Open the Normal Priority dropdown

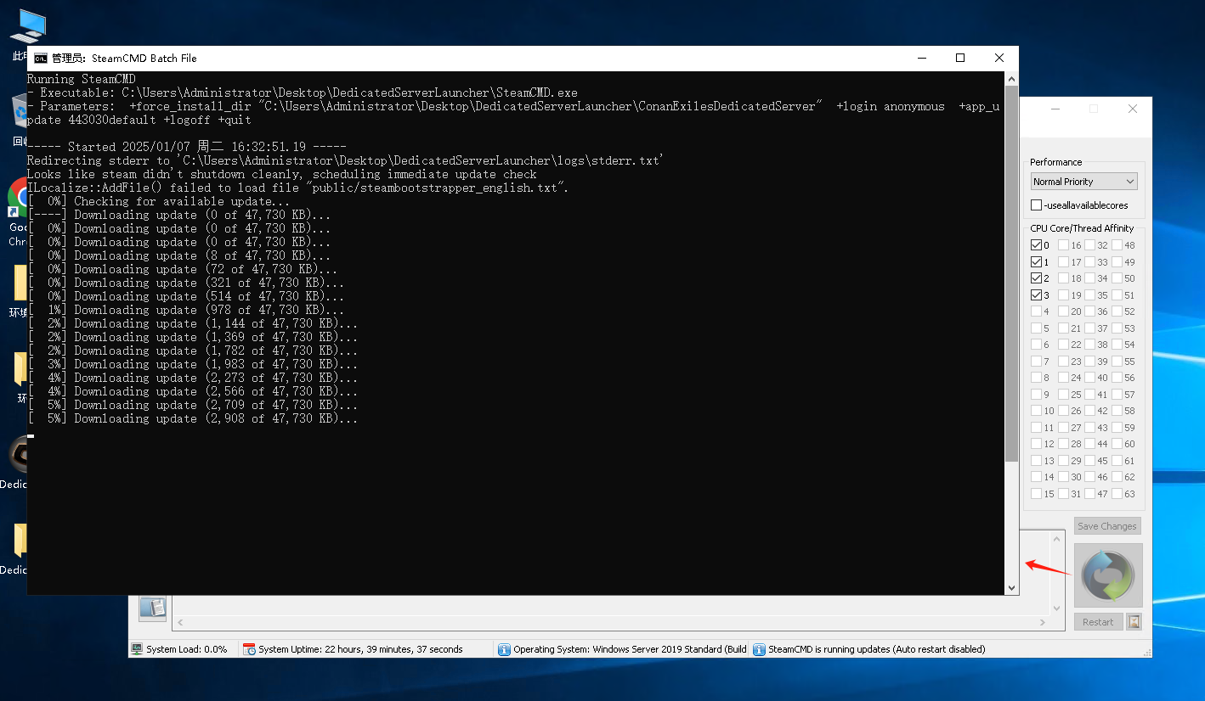pos(1083,182)
